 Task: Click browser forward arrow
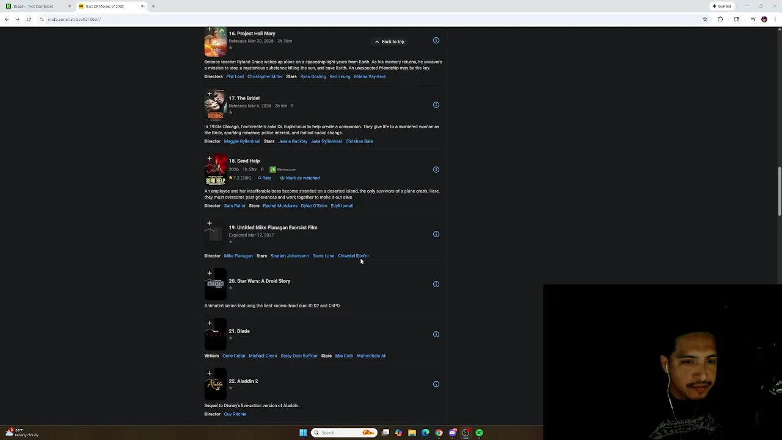coord(17,19)
